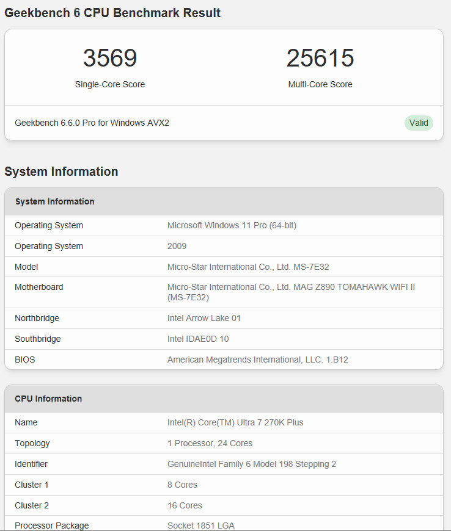
Task: Click the CPU Information table header
Action: click(48, 399)
